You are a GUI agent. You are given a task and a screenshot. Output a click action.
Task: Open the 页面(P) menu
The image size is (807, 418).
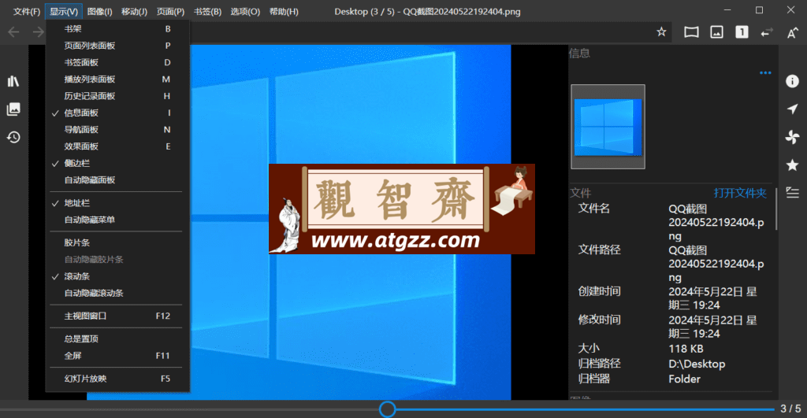pos(170,11)
